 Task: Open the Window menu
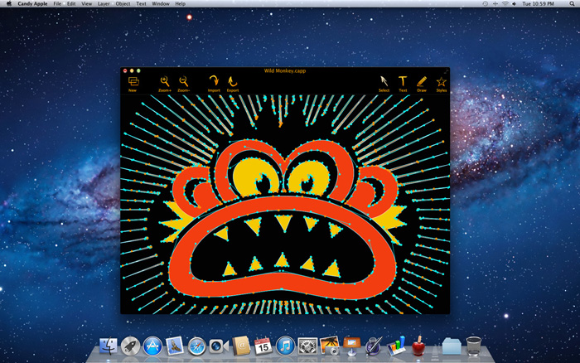[x=161, y=3]
